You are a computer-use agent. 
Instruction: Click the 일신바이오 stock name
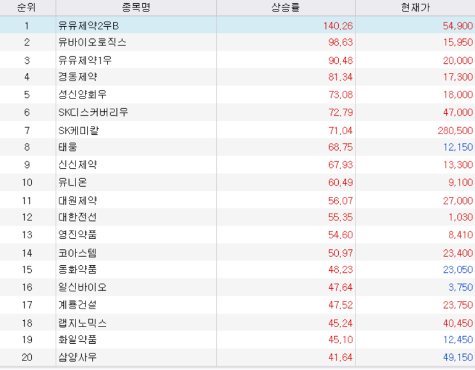[82, 287]
